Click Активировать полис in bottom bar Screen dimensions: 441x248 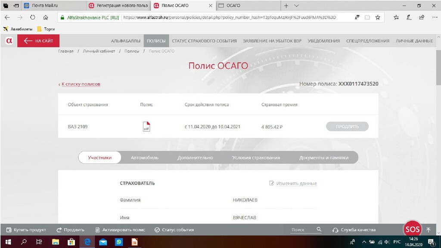pos(120,230)
